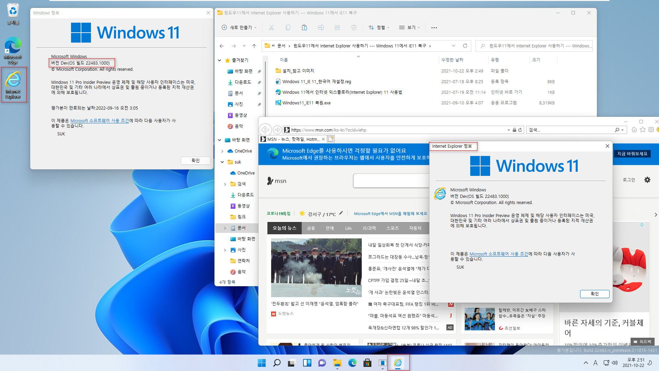This screenshot has height=371, width=659.
Task: Open the '새로 만들기' dropdown
Action: (239, 27)
